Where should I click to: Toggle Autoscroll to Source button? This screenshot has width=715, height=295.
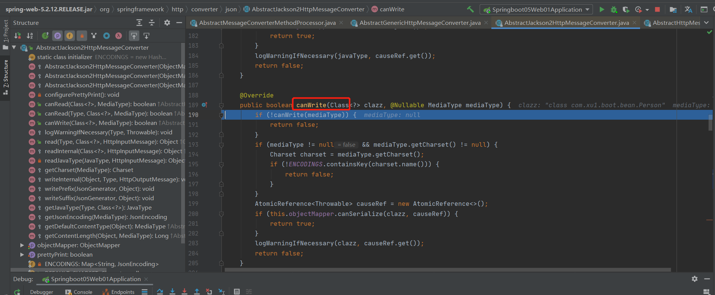tap(134, 36)
